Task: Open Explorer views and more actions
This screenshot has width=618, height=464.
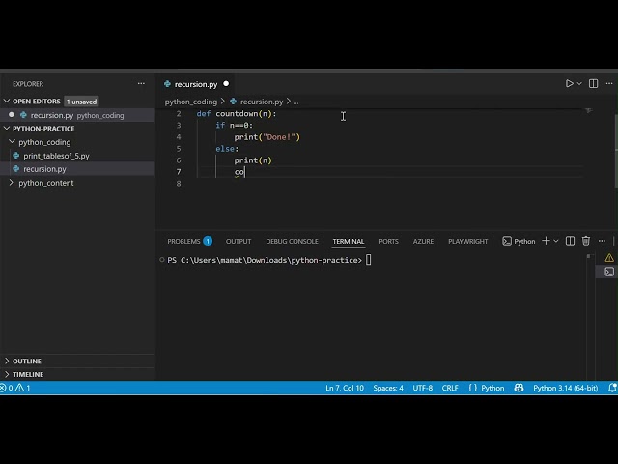Action: pos(141,84)
